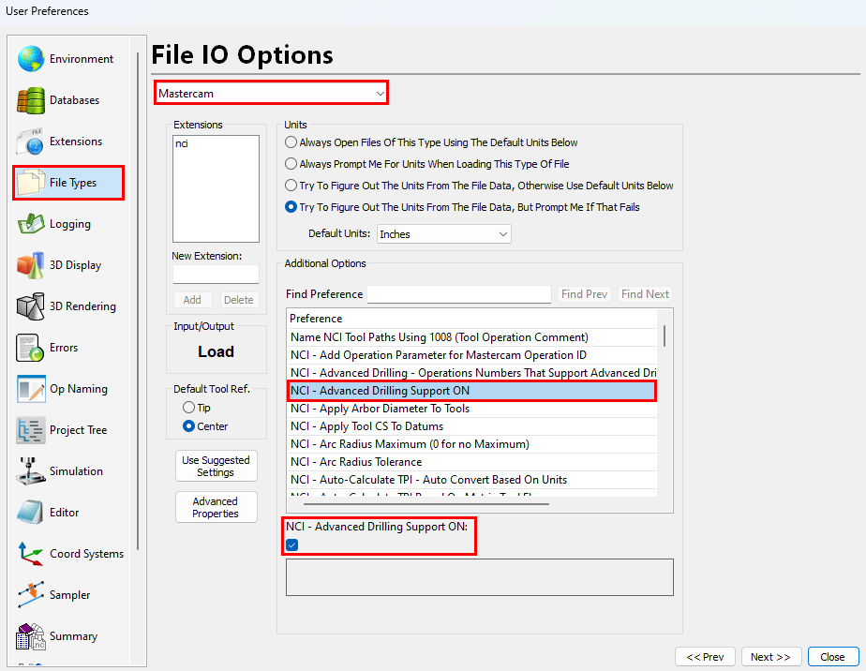Switch to the Databases page label

[x=75, y=100]
